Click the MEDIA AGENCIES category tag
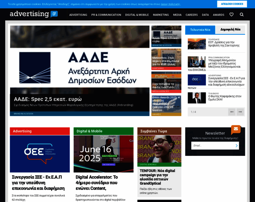Image resolution: width=255 pixels, height=202 pixels. tap(160, 91)
